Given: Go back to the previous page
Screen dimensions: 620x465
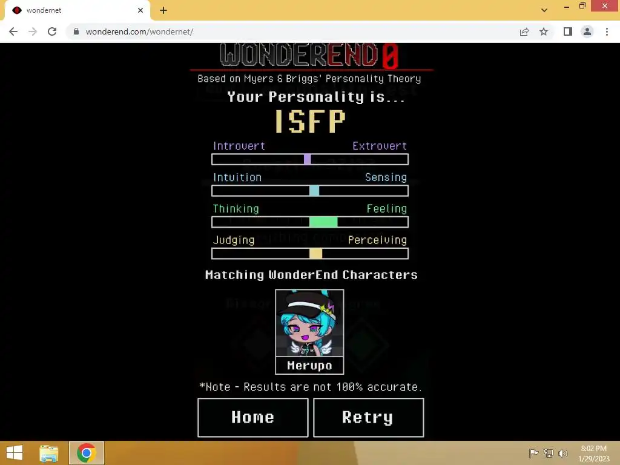Looking at the screenshot, I should (x=13, y=31).
